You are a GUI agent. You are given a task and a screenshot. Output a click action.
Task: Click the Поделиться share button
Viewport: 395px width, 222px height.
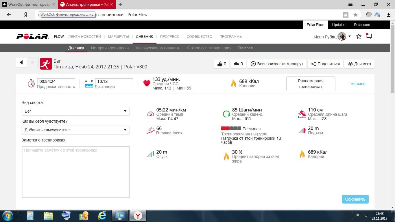coord(325,64)
